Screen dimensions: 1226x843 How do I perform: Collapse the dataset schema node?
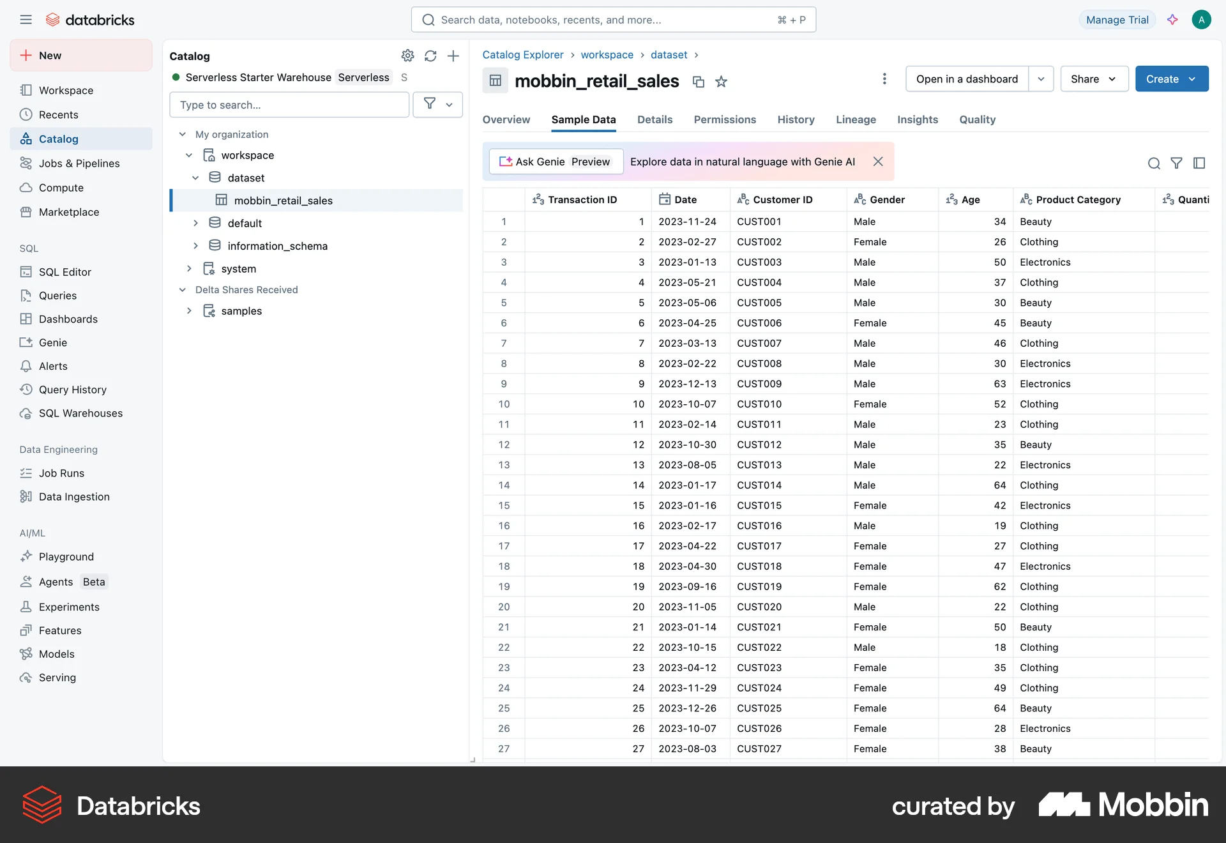(196, 178)
